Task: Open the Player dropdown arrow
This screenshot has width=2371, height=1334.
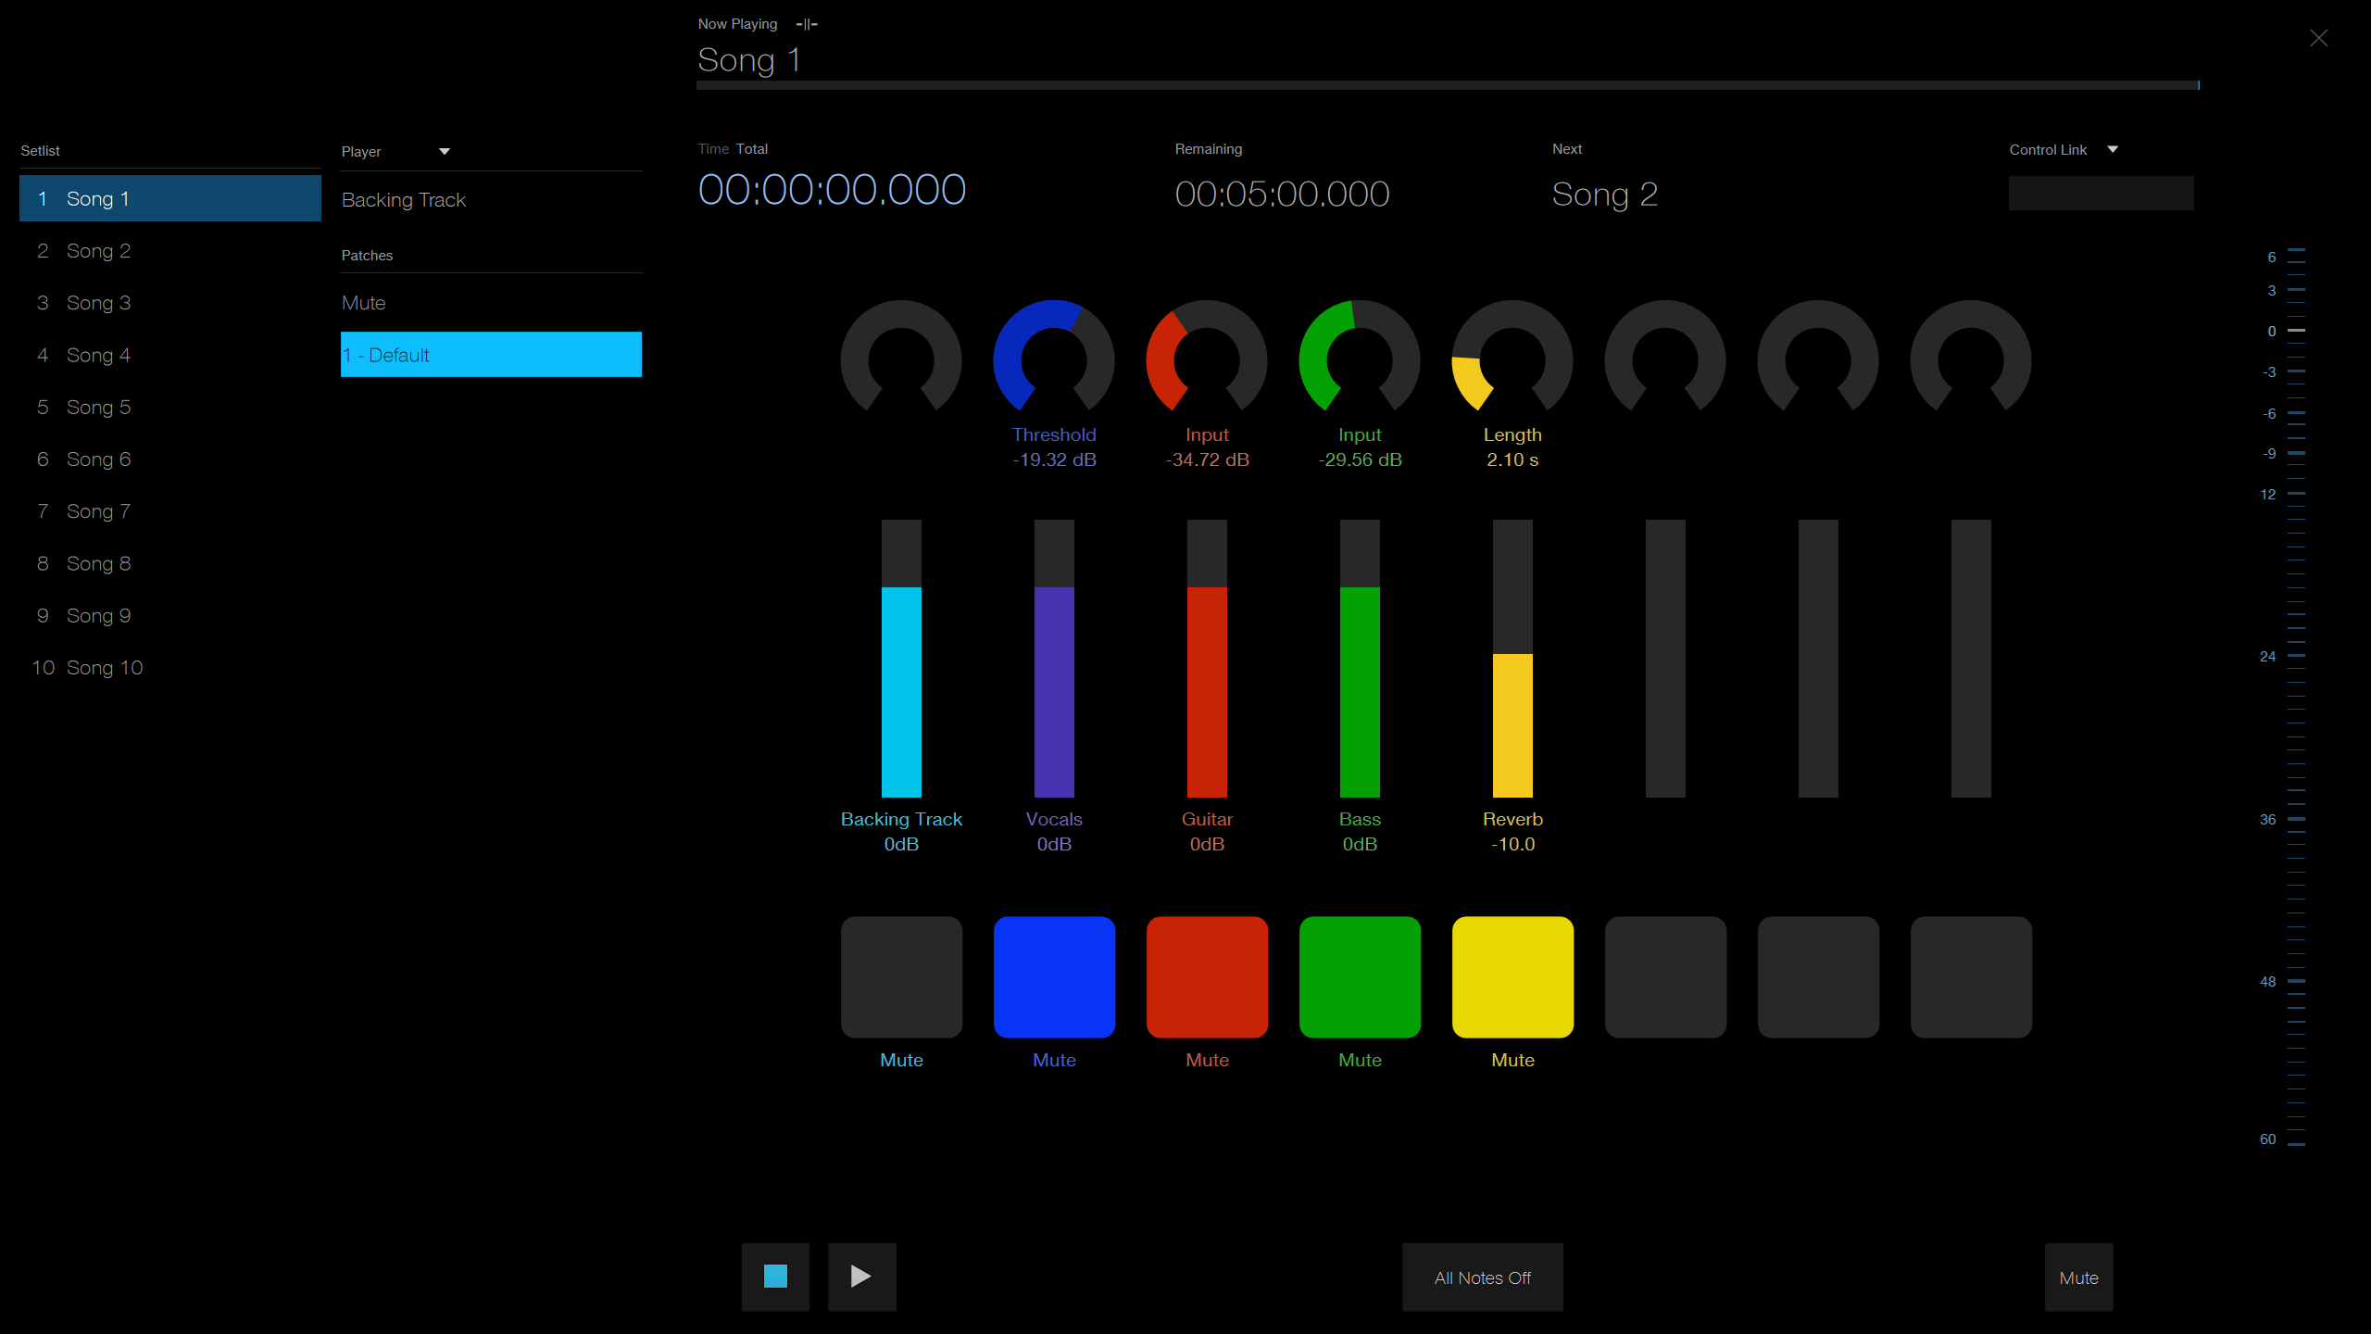Action: tap(445, 151)
